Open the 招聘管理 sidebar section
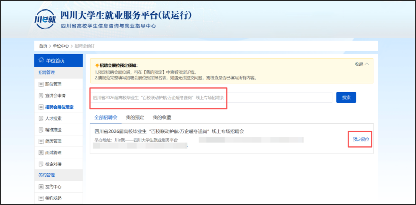 [47, 72]
